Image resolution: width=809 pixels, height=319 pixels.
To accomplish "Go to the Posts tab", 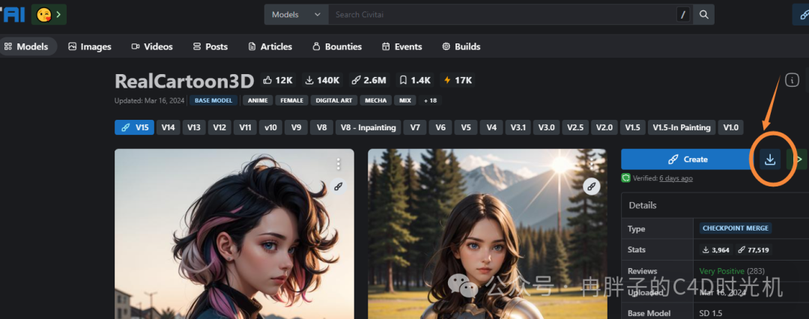I will coord(210,46).
